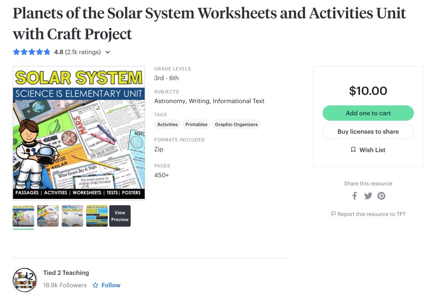Click the Tied 2 Teaching store logo
The width and height of the screenshot is (438, 298).
click(25, 280)
